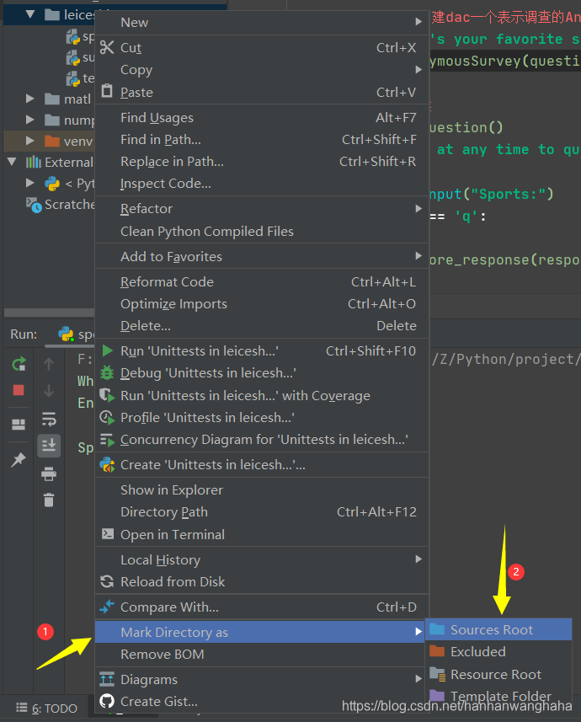Choose Reformat Code
581x722 pixels.
tap(262, 281)
